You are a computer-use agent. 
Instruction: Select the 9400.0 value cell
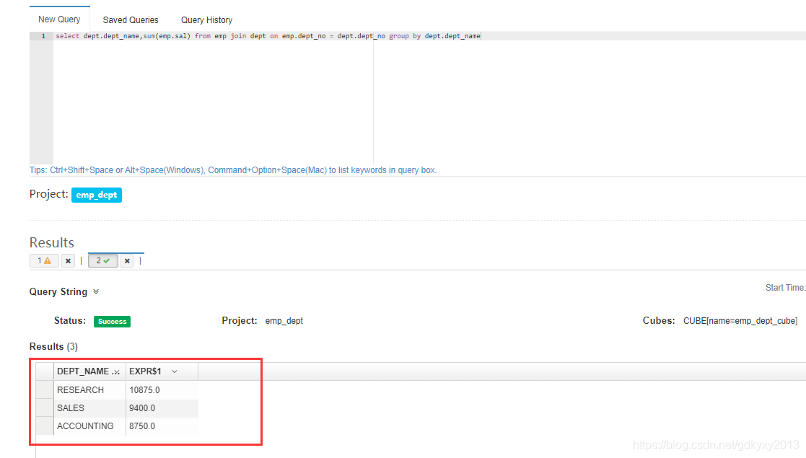coord(162,408)
